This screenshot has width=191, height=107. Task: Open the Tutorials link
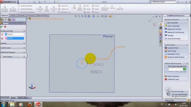tap(170, 36)
